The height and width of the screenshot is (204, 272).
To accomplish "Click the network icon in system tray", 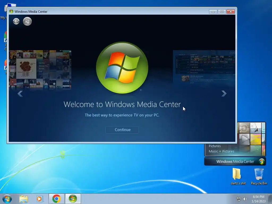I will click(239, 199).
